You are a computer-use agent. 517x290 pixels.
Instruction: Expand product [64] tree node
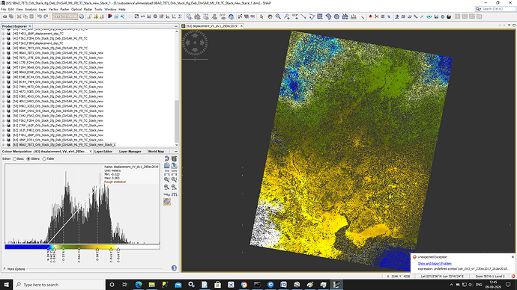point(4,140)
